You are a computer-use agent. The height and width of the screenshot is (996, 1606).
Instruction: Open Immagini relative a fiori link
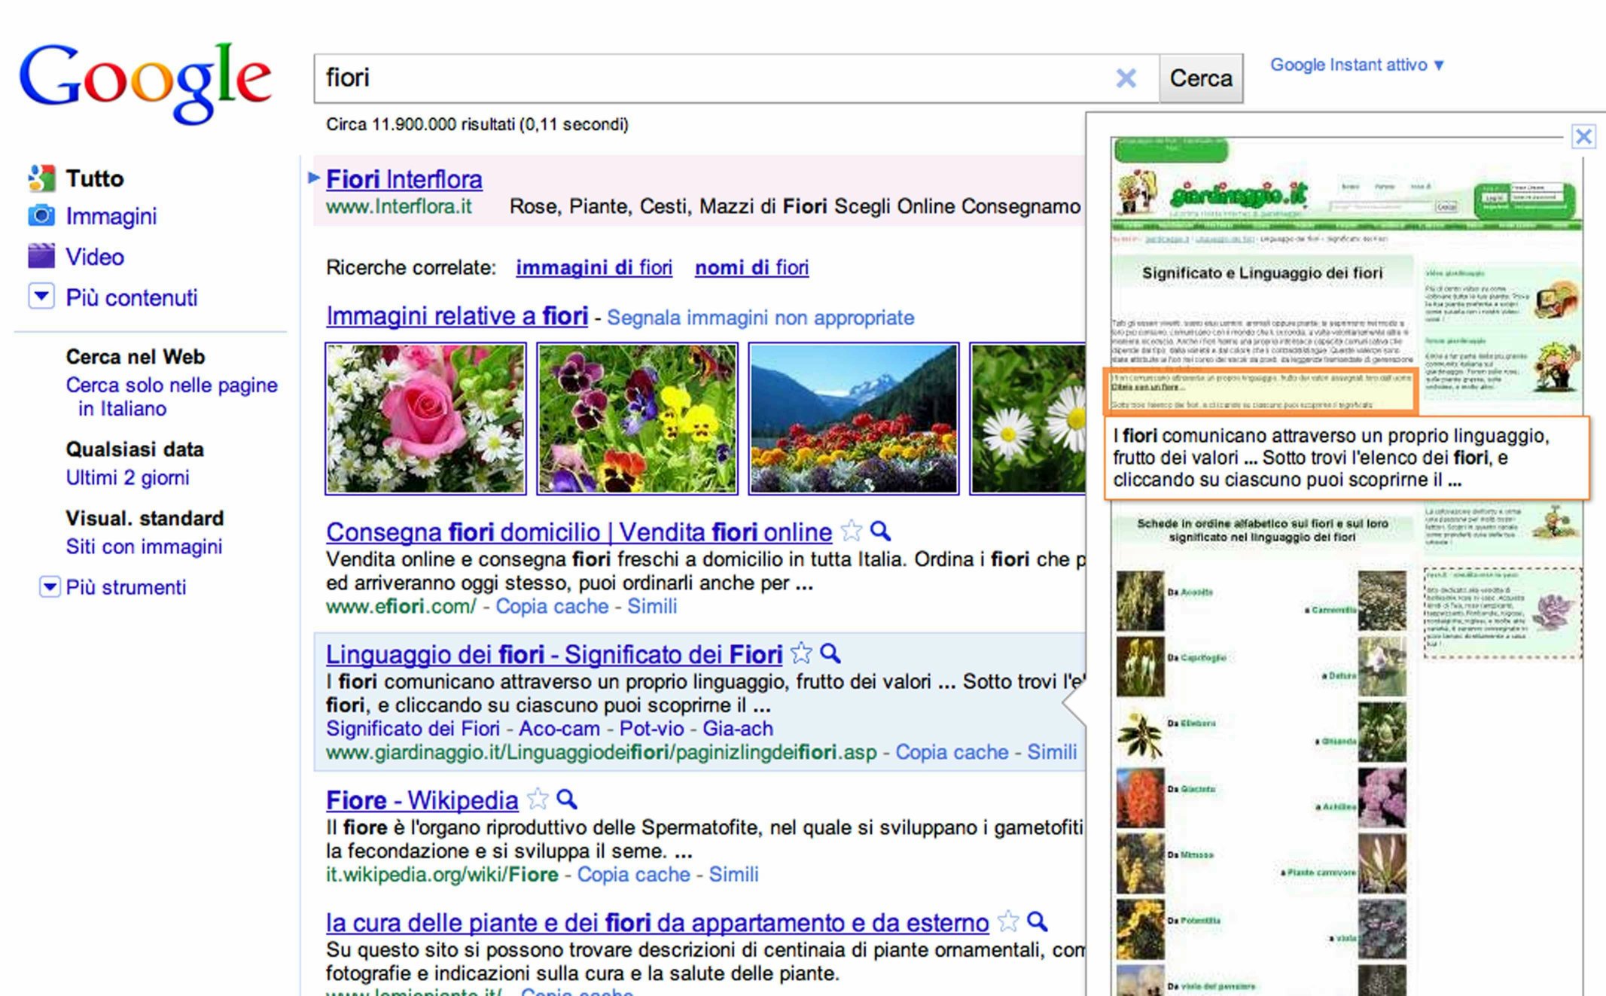(x=457, y=316)
